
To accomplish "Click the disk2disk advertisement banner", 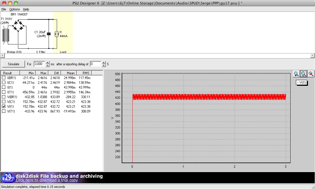I will 52,178.
